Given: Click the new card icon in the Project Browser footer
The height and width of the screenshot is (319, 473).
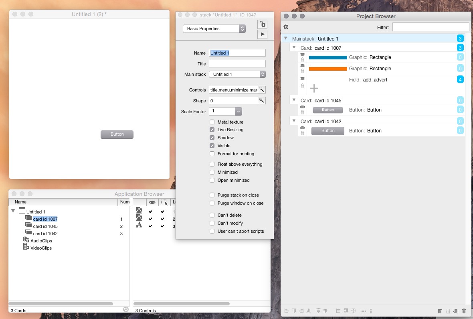Looking at the screenshot, I should point(440,311).
